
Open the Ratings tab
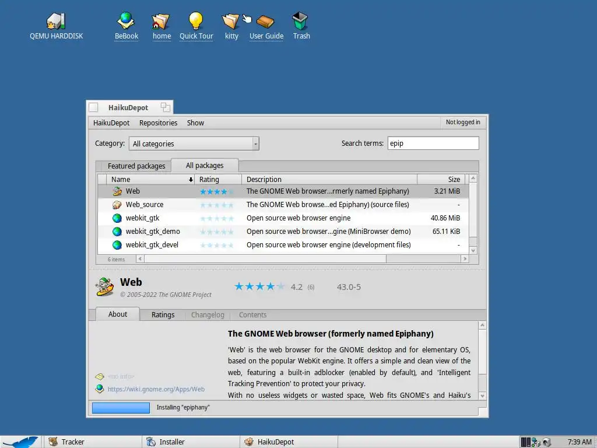coord(163,314)
